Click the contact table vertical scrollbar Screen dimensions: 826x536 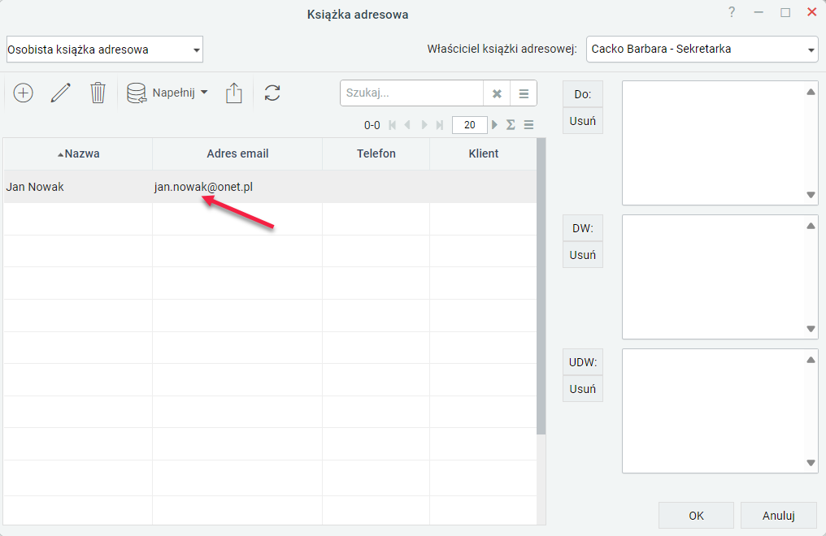(x=541, y=286)
